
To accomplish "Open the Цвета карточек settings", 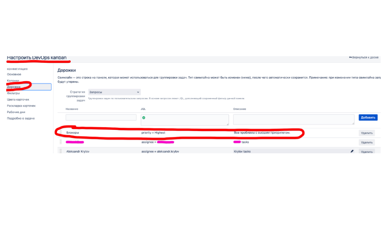I will click(18, 99).
